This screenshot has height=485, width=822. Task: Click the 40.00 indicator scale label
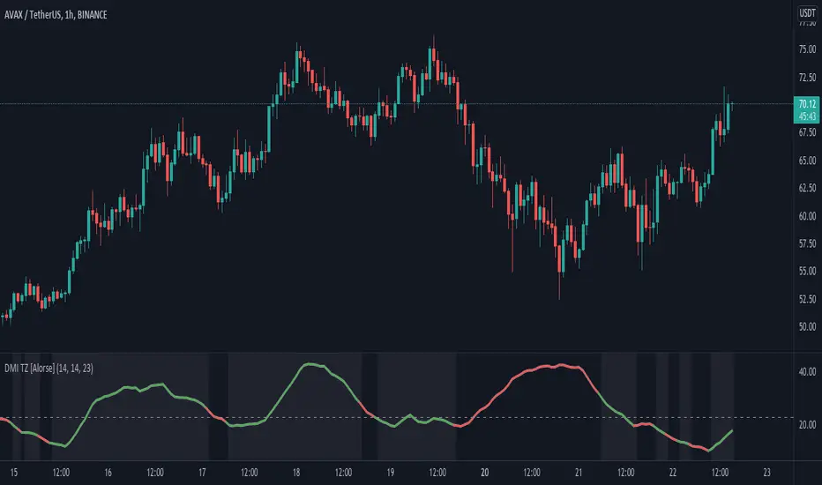[x=806, y=372]
